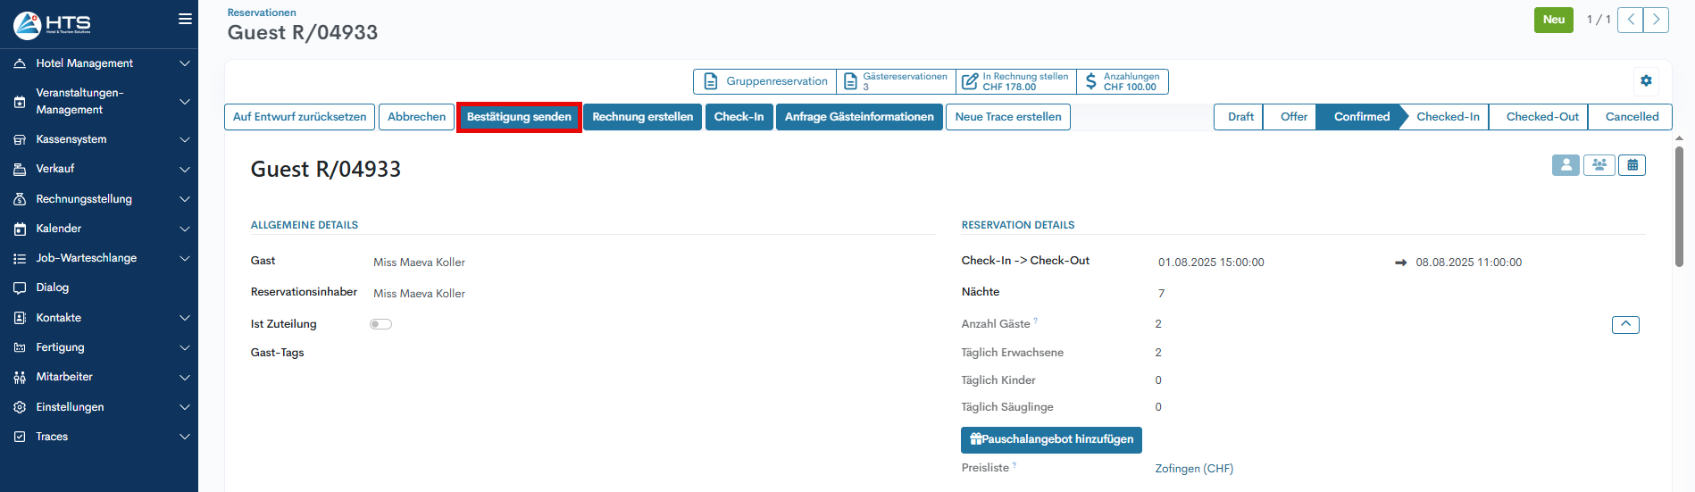1695x492 pixels.
Task: Click Pauschalangebot hinzufügen button
Action: click(1051, 439)
